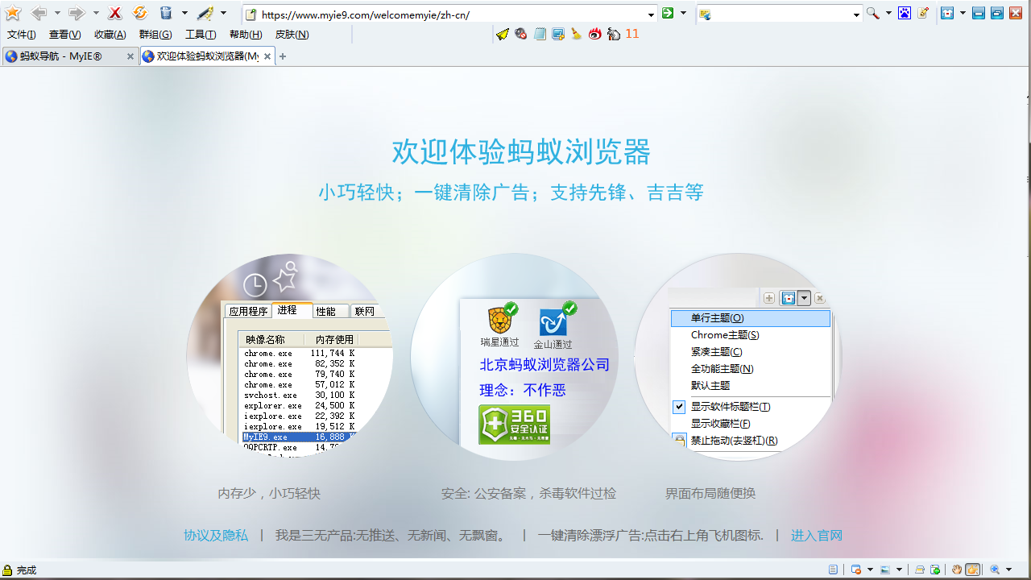Open the Weibo eye icon
Screen dimensions: 1031x580
[x=595, y=34]
